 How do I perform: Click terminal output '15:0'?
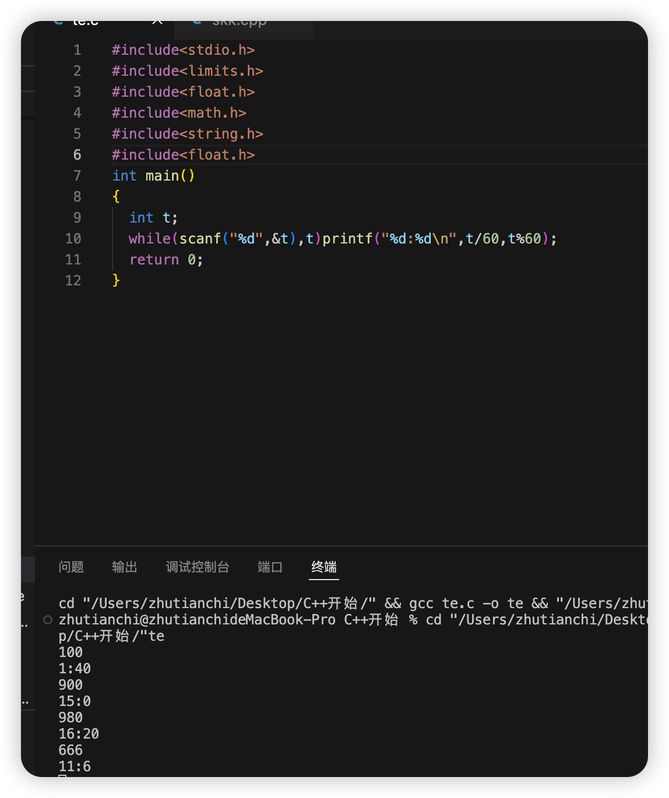[x=75, y=701]
